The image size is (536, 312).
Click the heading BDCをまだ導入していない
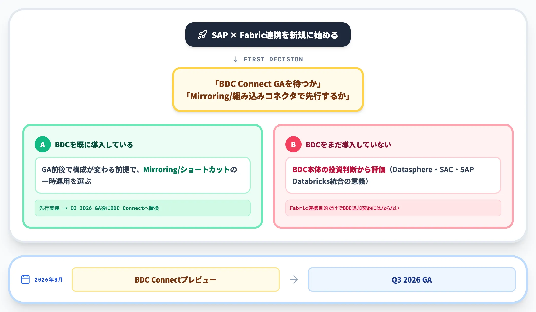click(x=348, y=145)
